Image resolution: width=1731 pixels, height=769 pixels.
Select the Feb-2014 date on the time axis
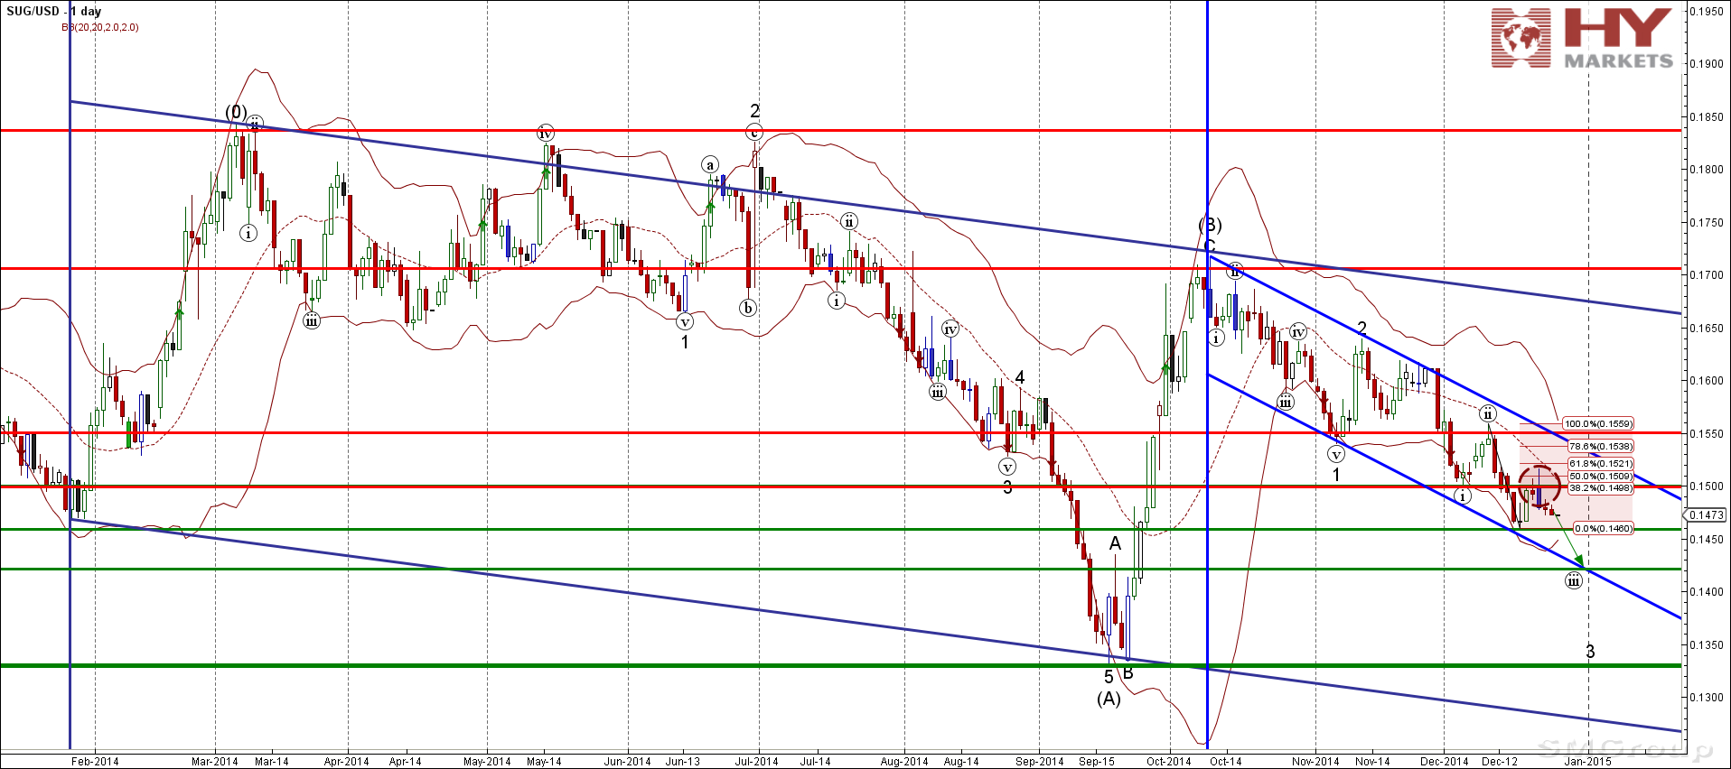95,761
